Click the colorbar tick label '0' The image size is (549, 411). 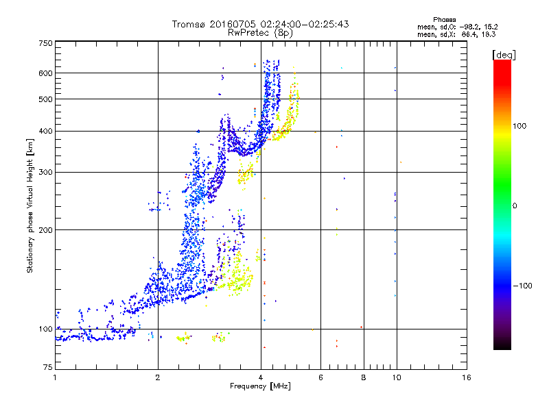click(x=515, y=206)
